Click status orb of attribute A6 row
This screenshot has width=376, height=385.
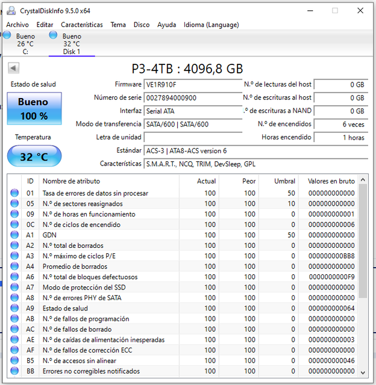click(14, 277)
